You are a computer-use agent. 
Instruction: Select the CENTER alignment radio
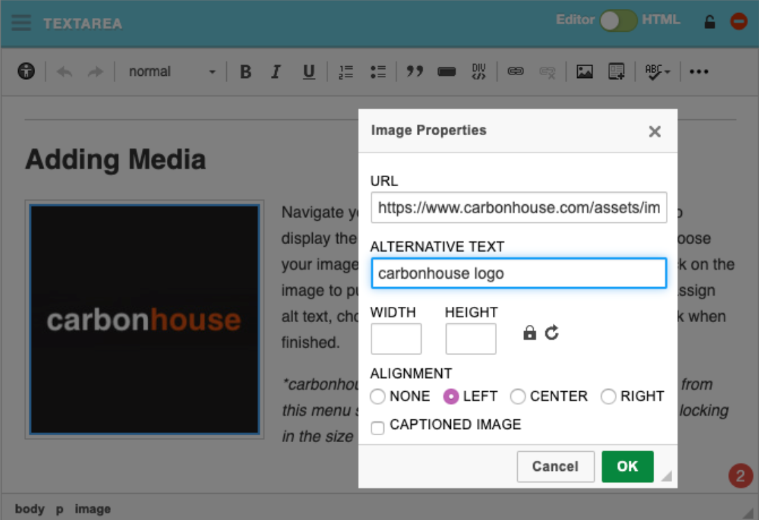518,397
